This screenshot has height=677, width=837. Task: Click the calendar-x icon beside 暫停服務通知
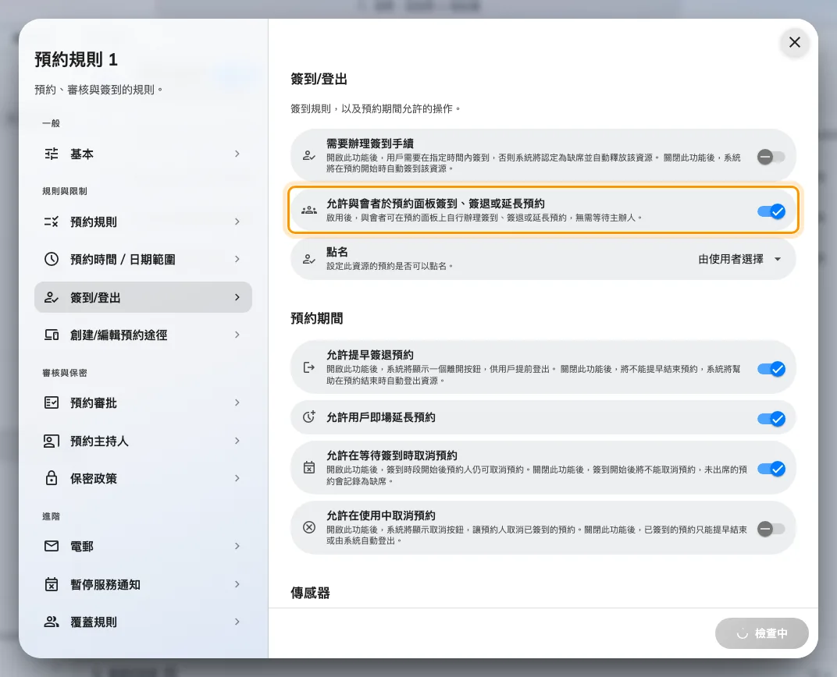(x=52, y=584)
